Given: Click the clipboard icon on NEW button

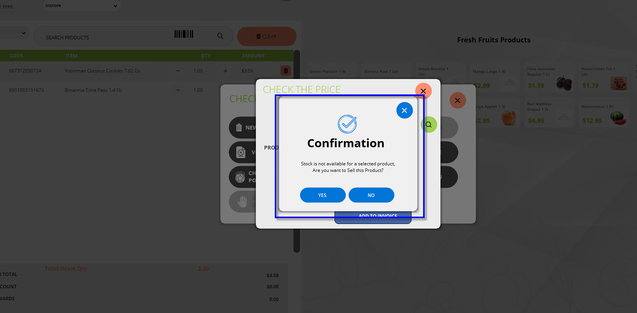Looking at the screenshot, I should [x=239, y=128].
